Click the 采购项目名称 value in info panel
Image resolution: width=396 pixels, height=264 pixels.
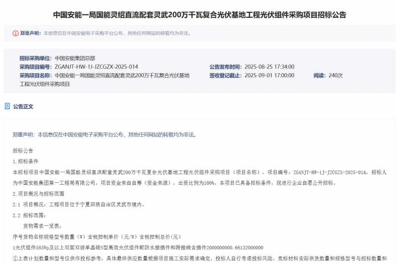click(x=122, y=75)
